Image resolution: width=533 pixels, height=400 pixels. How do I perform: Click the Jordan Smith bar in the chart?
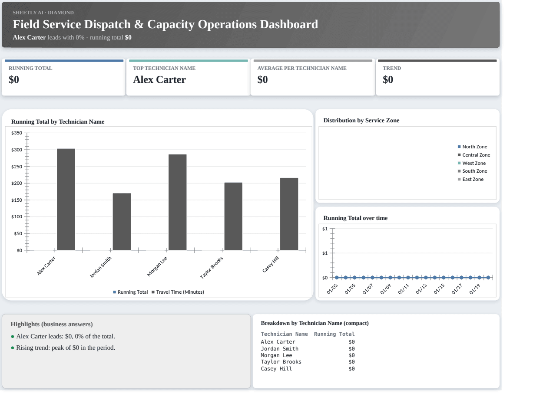(x=122, y=222)
